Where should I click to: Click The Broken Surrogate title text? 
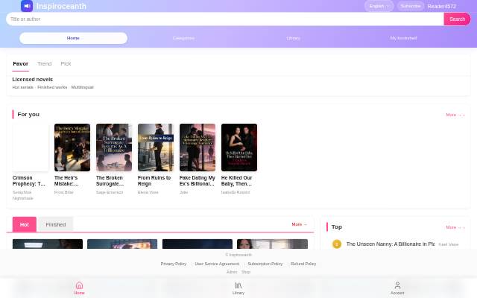(x=110, y=181)
